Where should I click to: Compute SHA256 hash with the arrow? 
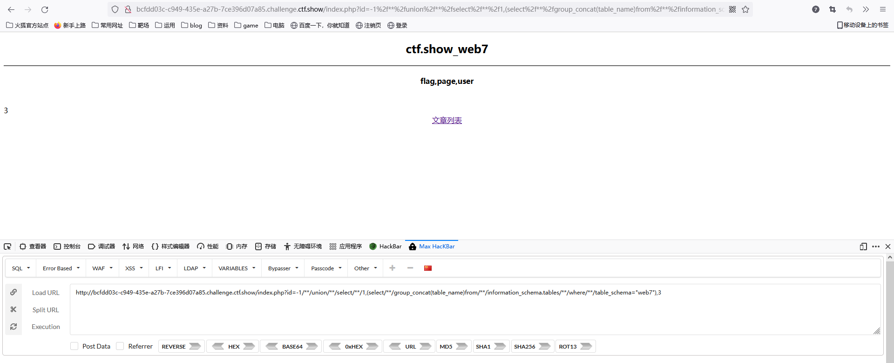click(545, 346)
